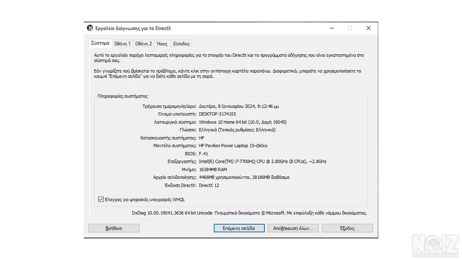Toggle the WHQL digital signatures checkbox

tap(101, 199)
